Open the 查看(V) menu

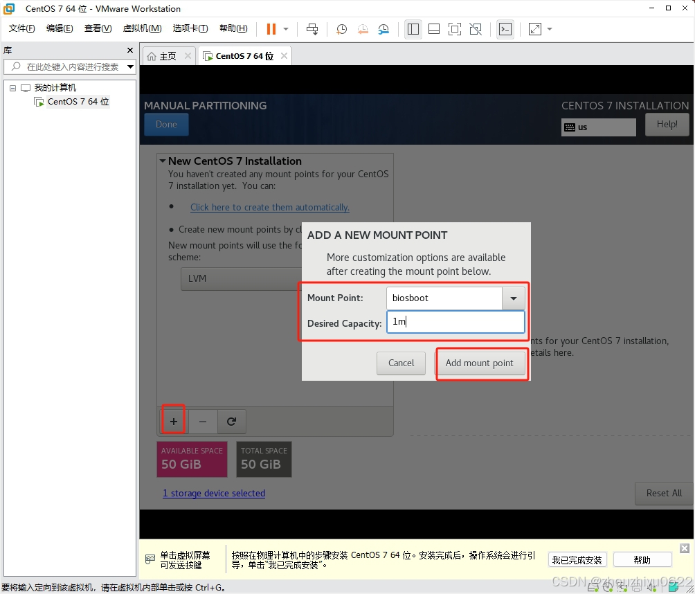98,28
